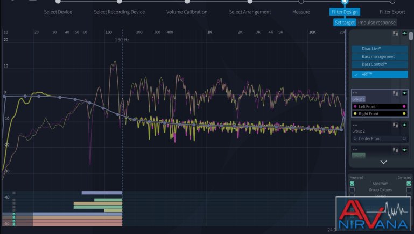
Task: Click Right Front yellow color dot
Action: pos(404,114)
